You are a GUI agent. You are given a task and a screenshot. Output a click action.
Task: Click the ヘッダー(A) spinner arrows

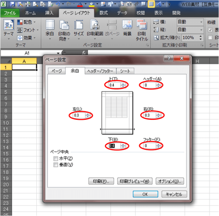click(158, 85)
